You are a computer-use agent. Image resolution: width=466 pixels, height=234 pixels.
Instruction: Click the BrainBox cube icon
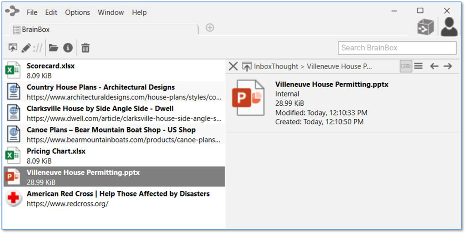(x=425, y=28)
